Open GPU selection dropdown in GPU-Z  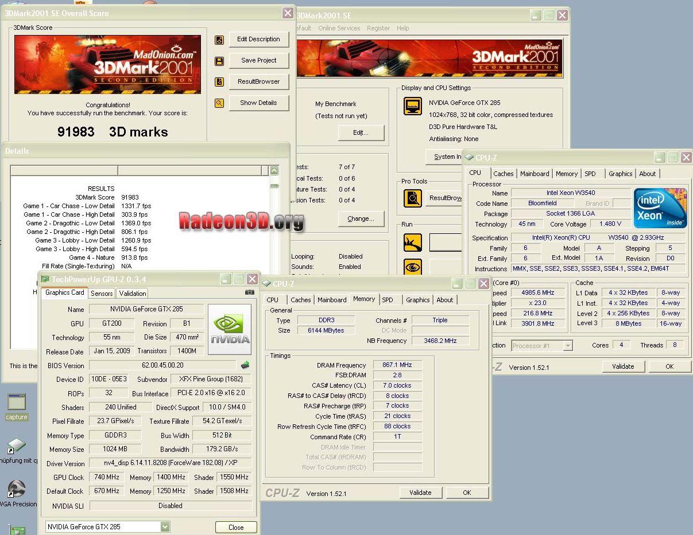(165, 526)
